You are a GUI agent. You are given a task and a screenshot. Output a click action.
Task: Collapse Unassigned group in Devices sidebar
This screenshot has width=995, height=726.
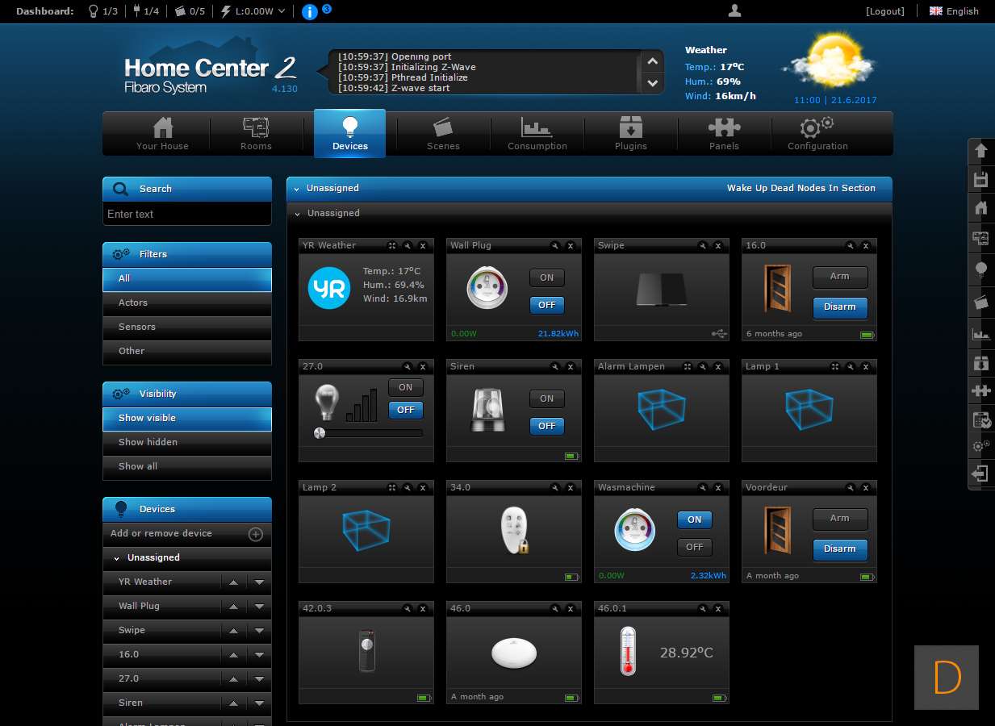(117, 558)
